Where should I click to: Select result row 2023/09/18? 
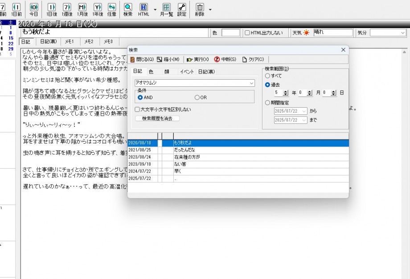[238, 164]
